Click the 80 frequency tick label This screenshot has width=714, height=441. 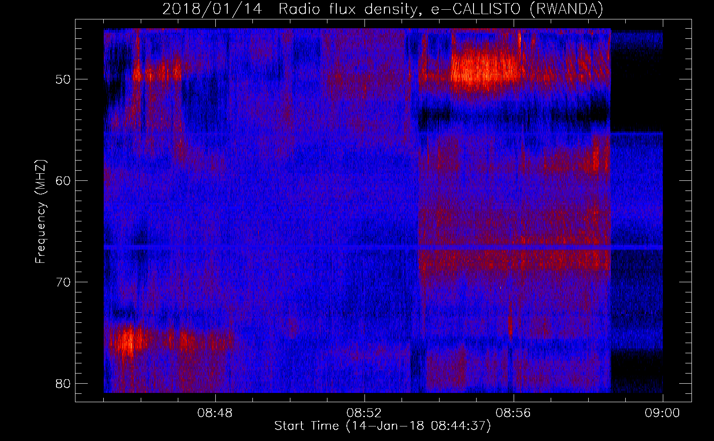coord(64,383)
